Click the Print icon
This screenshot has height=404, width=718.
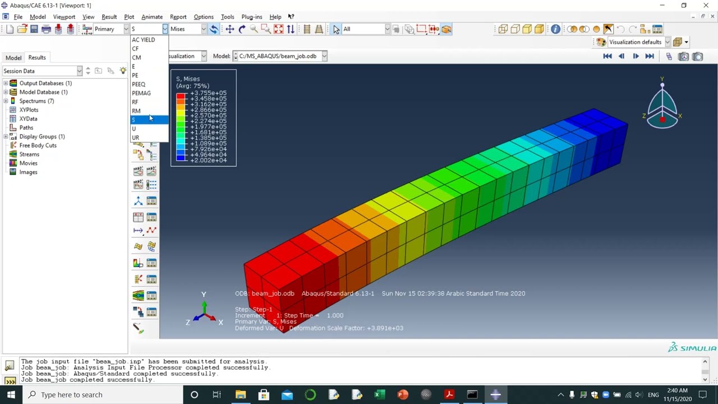(x=46, y=29)
